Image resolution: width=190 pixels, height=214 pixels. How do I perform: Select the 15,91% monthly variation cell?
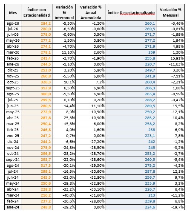170,58
